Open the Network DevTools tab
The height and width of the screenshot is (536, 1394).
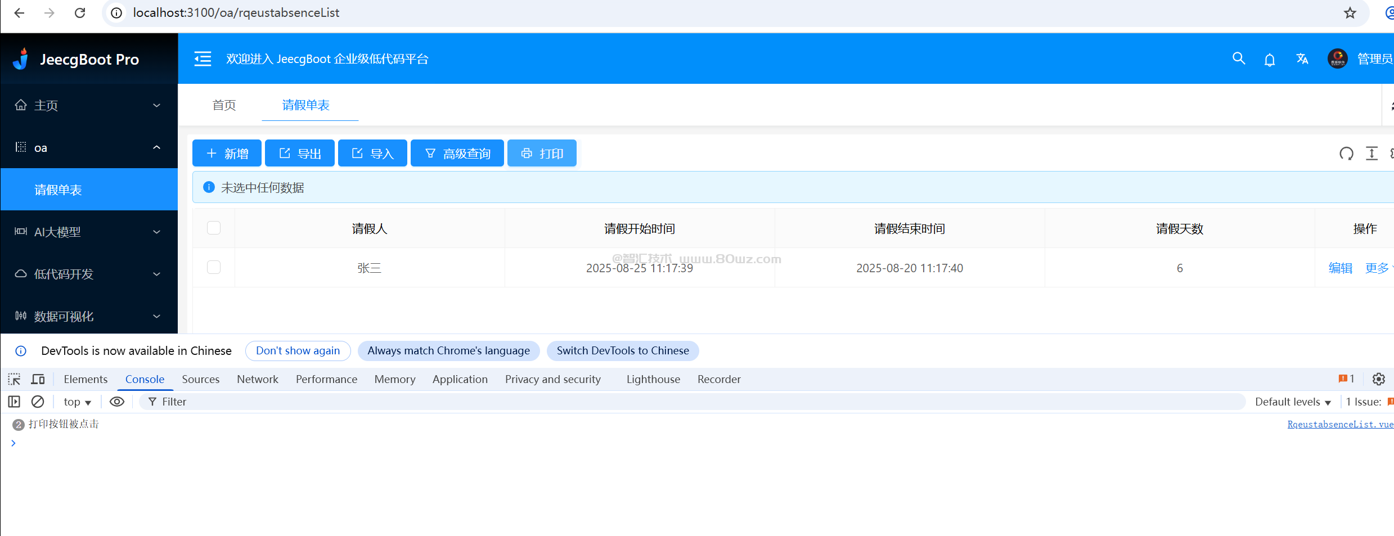tap(258, 379)
